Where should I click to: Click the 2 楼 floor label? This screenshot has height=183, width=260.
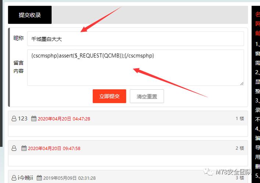240,148
